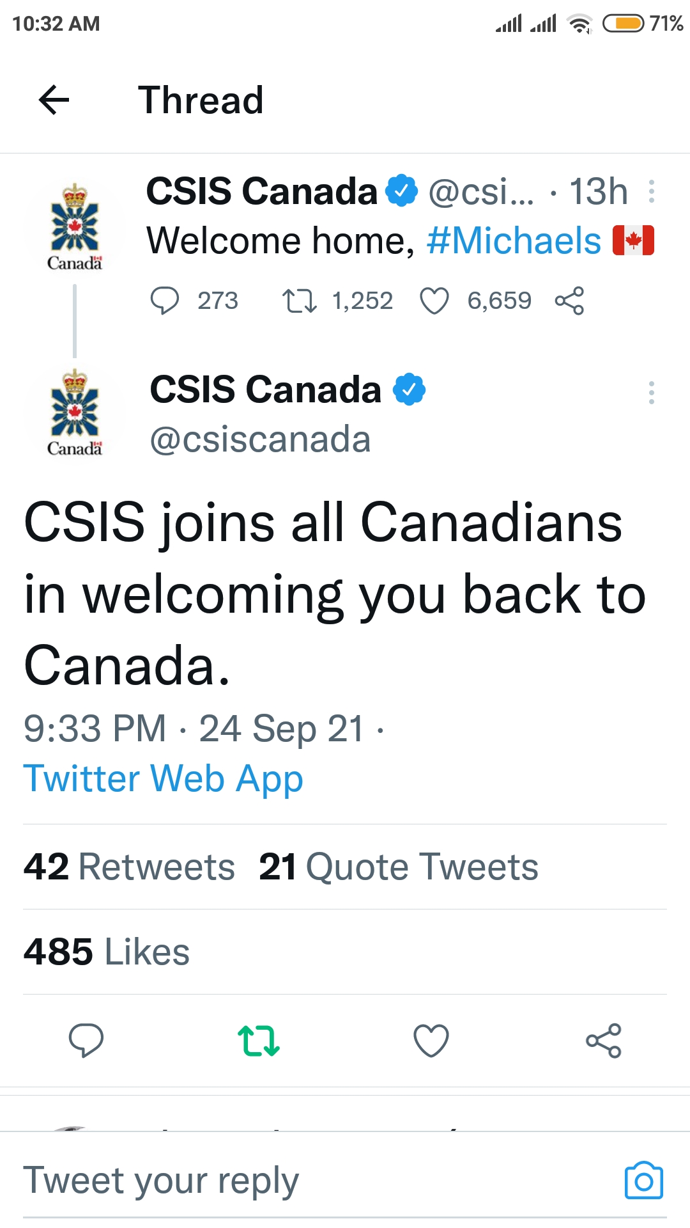The height and width of the screenshot is (1228, 690).
Task: Open three-dot menu on first tweet
Action: tap(651, 191)
